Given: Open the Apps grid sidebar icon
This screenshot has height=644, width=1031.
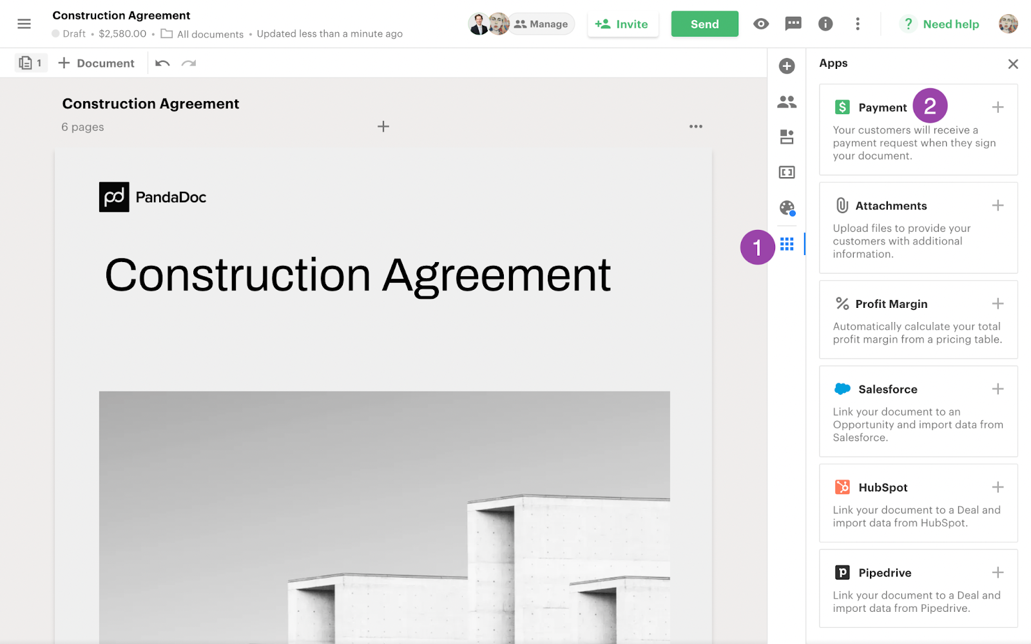Looking at the screenshot, I should click(x=787, y=244).
